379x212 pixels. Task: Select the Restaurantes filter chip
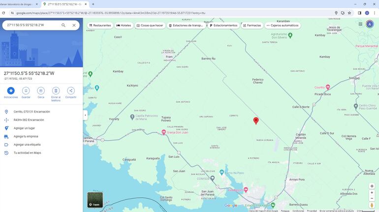coord(100,25)
